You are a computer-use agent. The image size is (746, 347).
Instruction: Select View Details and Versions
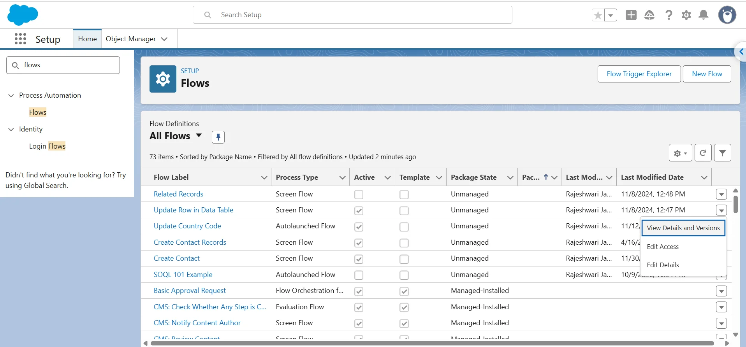pos(683,228)
